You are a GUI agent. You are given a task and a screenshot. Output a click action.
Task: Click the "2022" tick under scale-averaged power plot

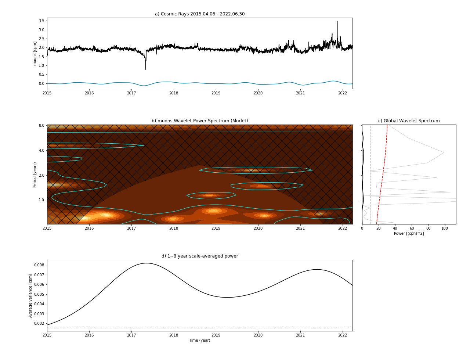(343, 335)
